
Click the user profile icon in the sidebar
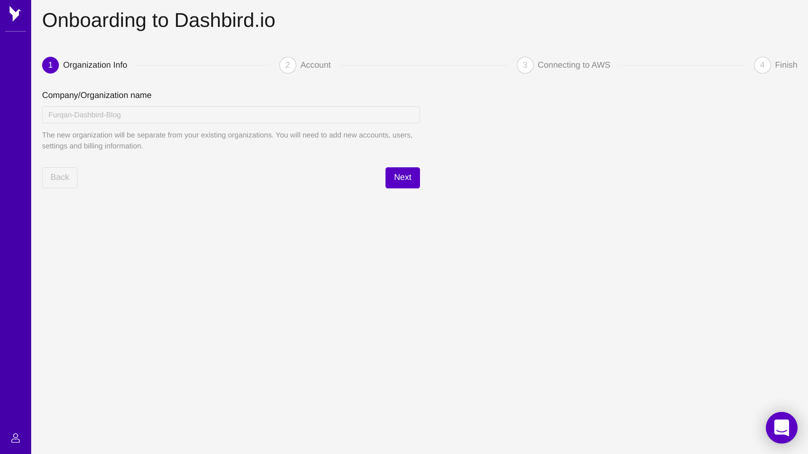tap(15, 438)
